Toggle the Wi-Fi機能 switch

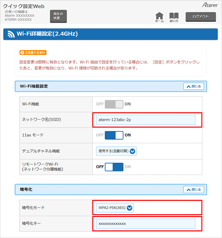pos(114,104)
